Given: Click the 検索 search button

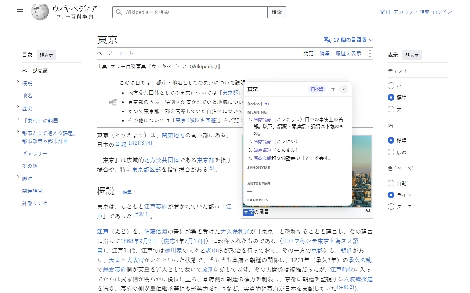Looking at the screenshot, I should pyautogui.click(x=277, y=12).
